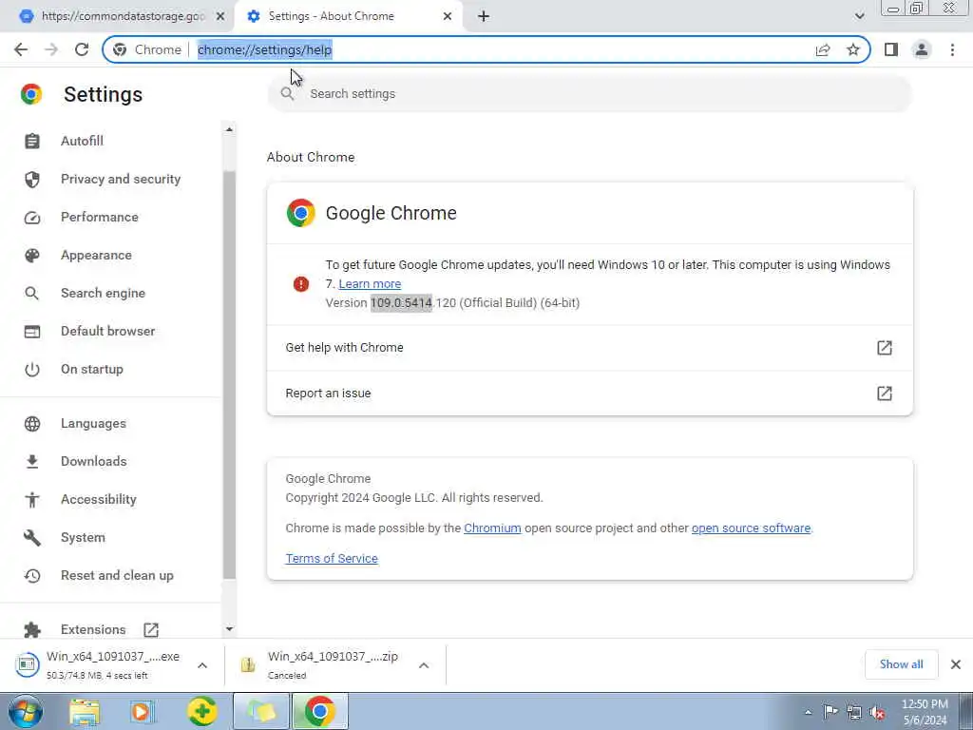Click the Appearance palette icon
This screenshot has height=730, width=973.
(x=32, y=255)
